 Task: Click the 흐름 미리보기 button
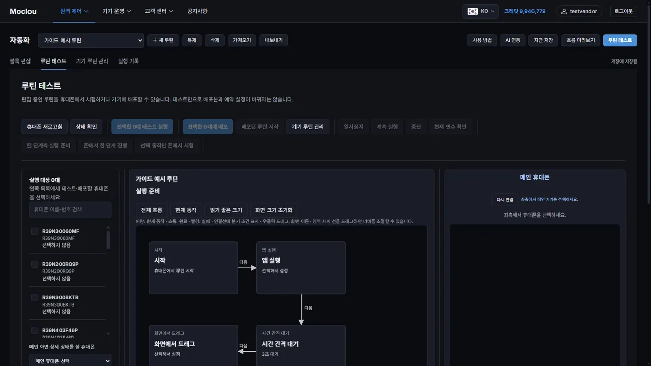[580, 40]
